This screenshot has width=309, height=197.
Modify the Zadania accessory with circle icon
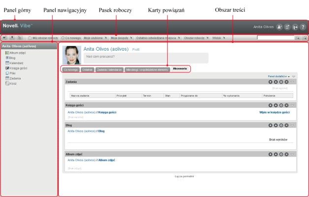pyautogui.click(x=281, y=82)
